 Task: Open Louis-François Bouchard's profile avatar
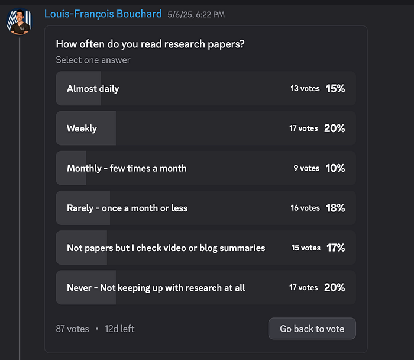coord(19,21)
